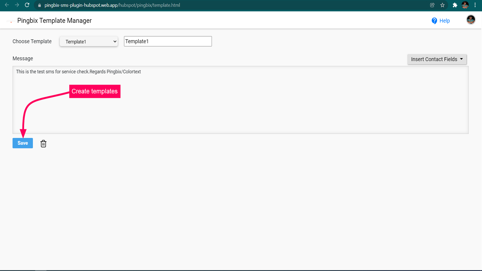Image resolution: width=482 pixels, height=271 pixels.
Task: Click the browser back arrow
Action: click(7, 5)
